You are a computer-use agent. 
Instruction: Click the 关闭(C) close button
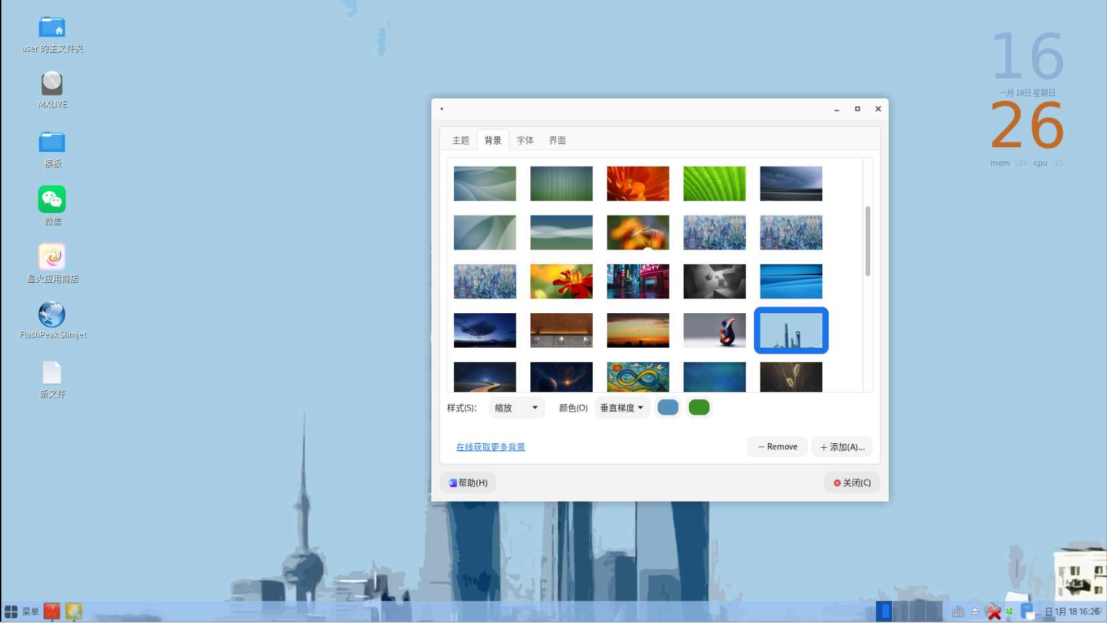852,483
